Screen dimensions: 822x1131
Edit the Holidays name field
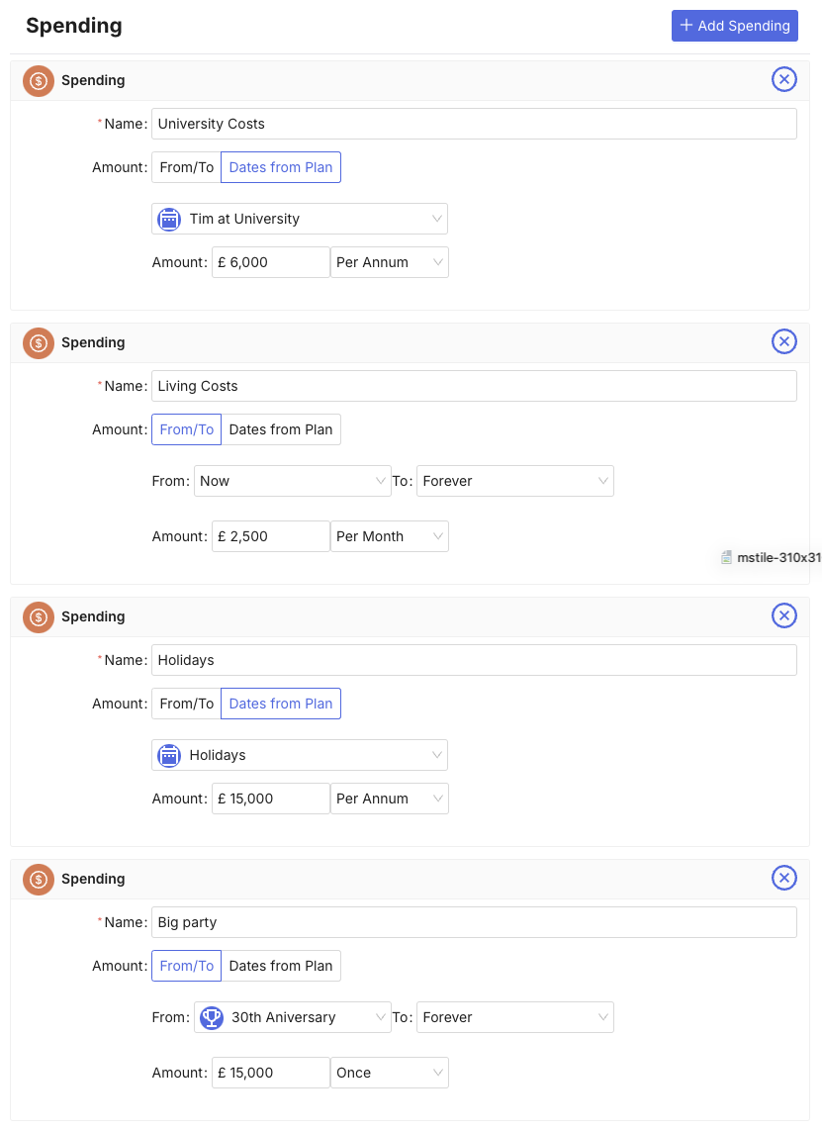473,660
